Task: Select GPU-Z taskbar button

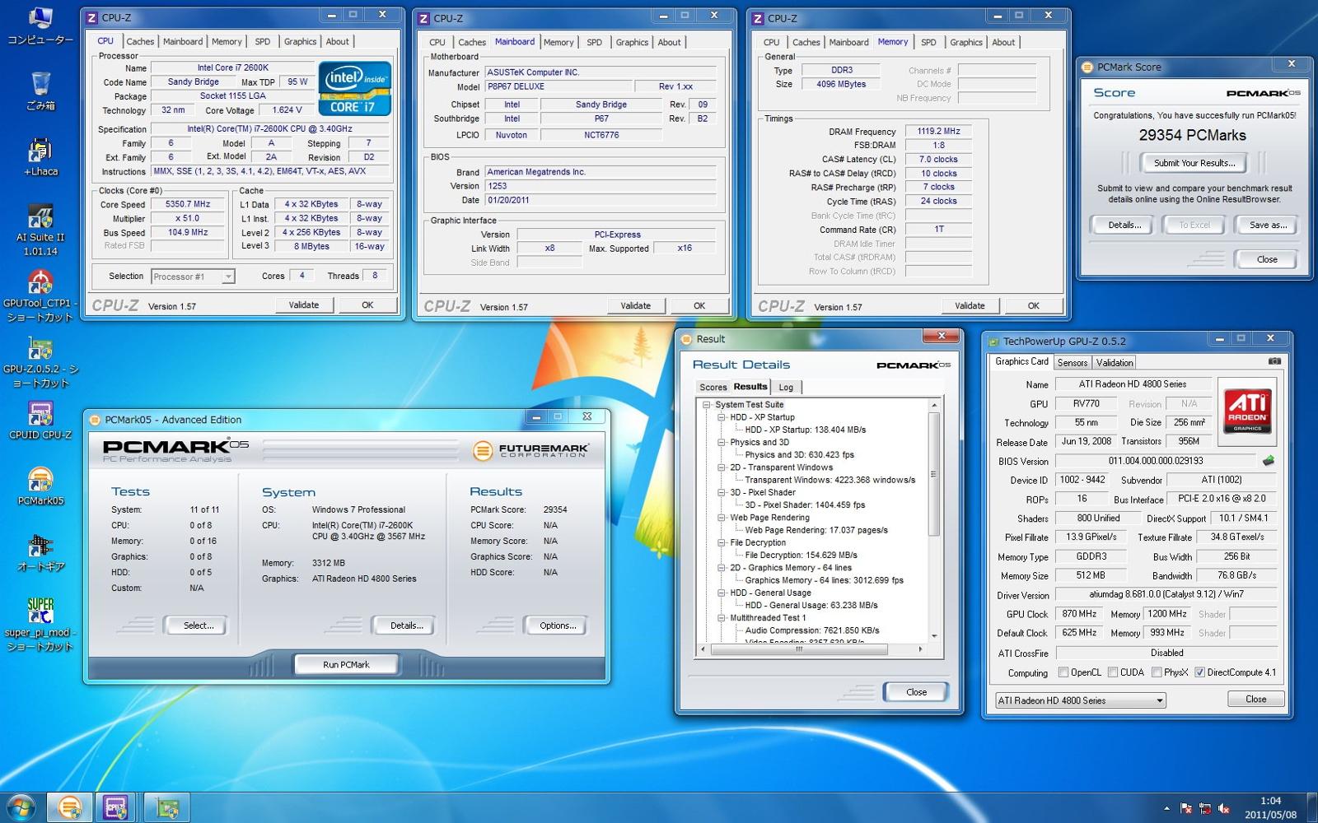Action: 167,807
